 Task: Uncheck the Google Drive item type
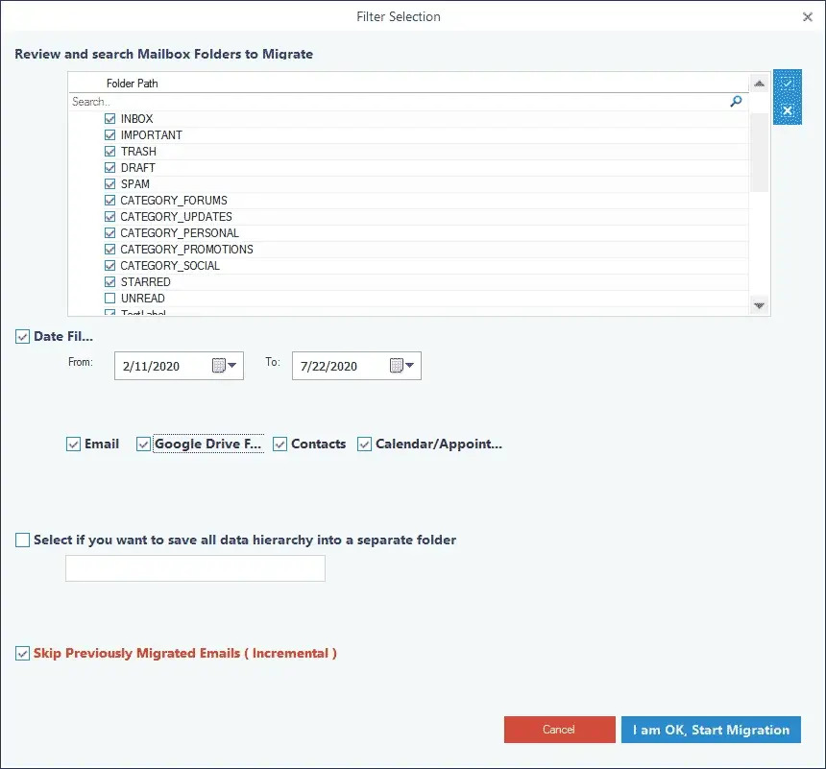click(143, 444)
